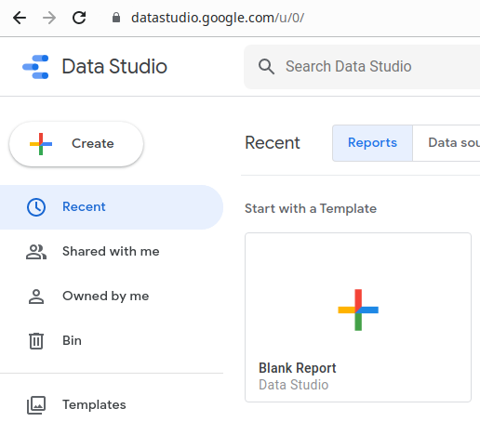Go back with the browser back arrow
Viewport: 480px width, 435px height.
click(x=20, y=18)
